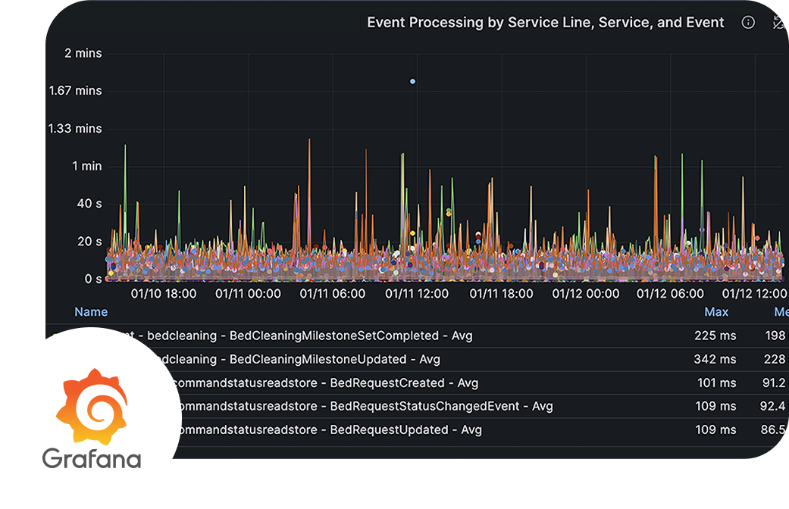Click the Grafana flame logo
Viewport: 789px width, 509px height.
click(92, 406)
